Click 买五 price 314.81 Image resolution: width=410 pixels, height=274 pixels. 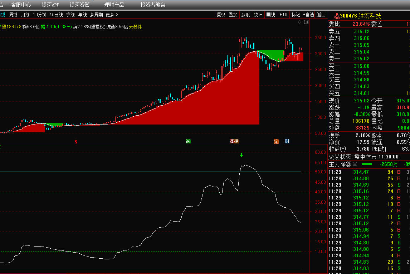(x=362, y=93)
